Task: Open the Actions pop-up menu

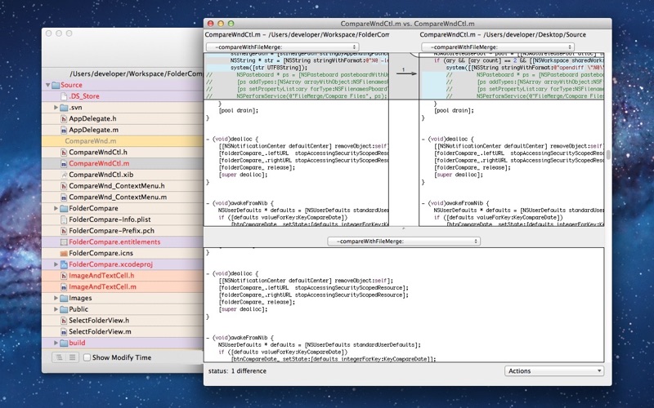Action: [x=554, y=371]
